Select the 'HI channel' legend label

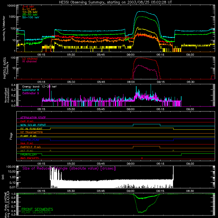coord(29,61)
